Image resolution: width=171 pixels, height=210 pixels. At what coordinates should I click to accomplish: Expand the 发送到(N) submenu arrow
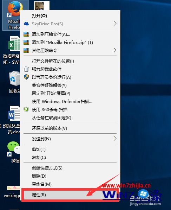[x=115, y=139]
